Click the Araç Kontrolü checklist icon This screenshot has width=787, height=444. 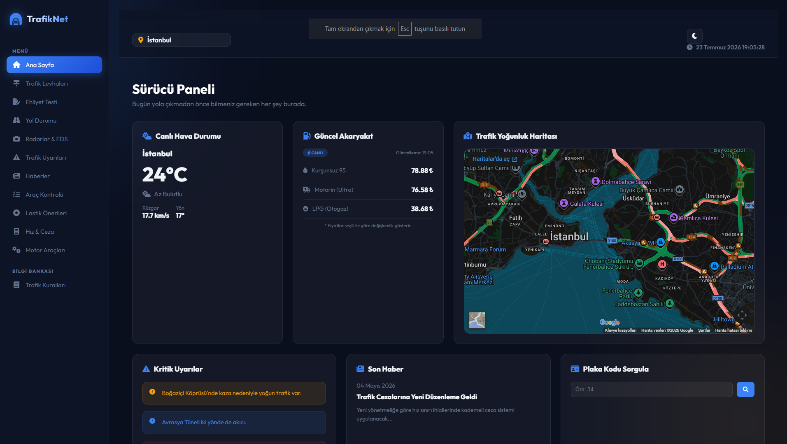tap(16, 195)
